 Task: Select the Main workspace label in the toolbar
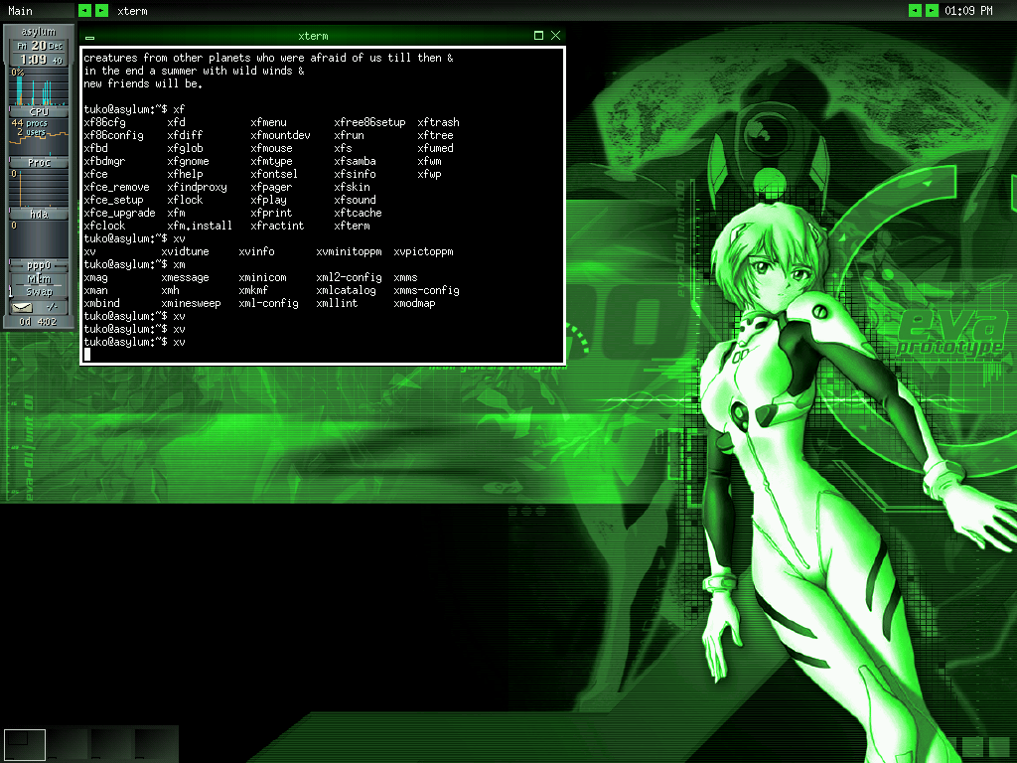click(20, 11)
